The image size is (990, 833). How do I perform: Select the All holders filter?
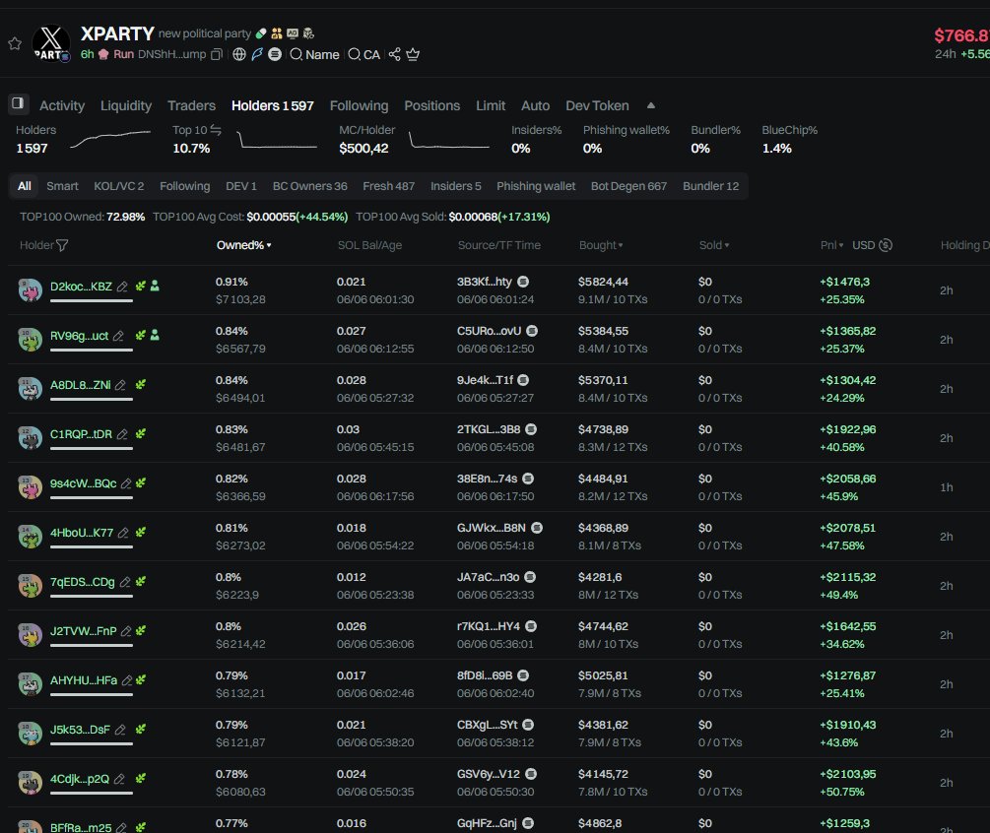click(x=25, y=186)
